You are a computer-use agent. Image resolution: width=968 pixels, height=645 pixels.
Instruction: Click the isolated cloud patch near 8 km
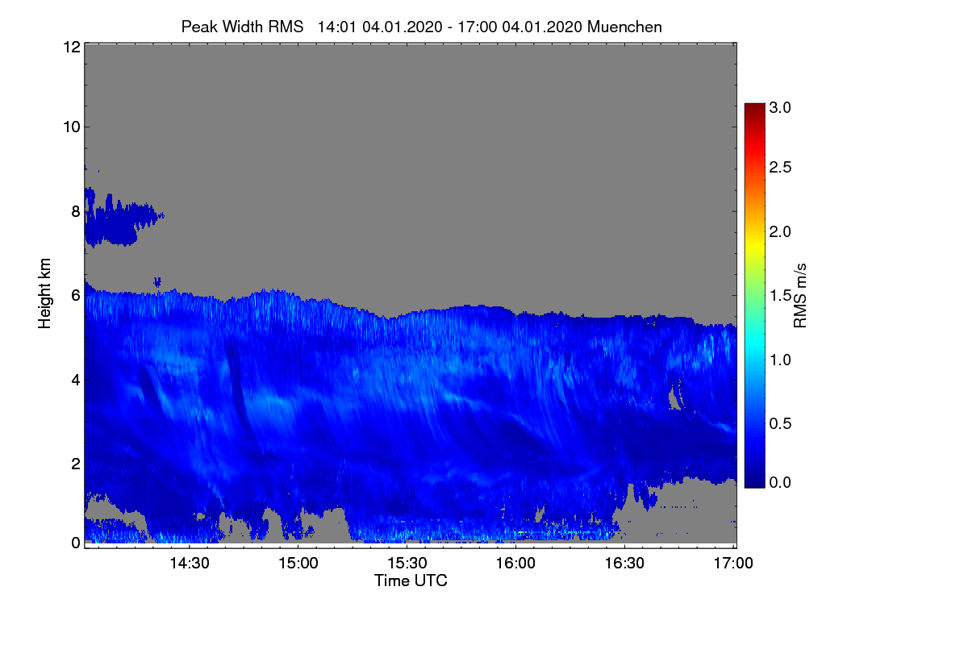click(x=121, y=218)
